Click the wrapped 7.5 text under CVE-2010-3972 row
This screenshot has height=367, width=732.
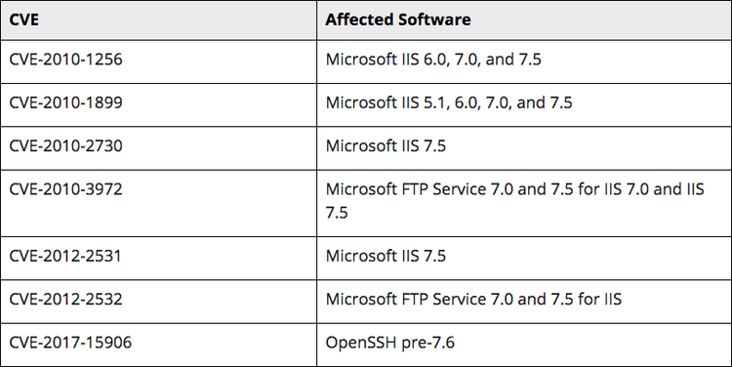click(x=337, y=213)
